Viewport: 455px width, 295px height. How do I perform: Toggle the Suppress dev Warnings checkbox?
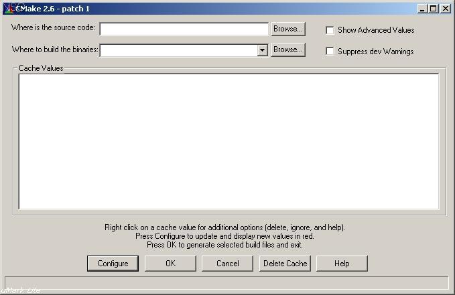coord(330,52)
